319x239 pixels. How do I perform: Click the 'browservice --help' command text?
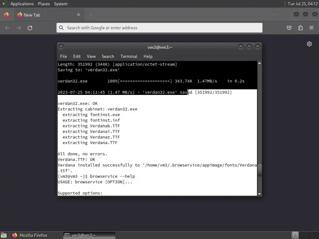112,176
